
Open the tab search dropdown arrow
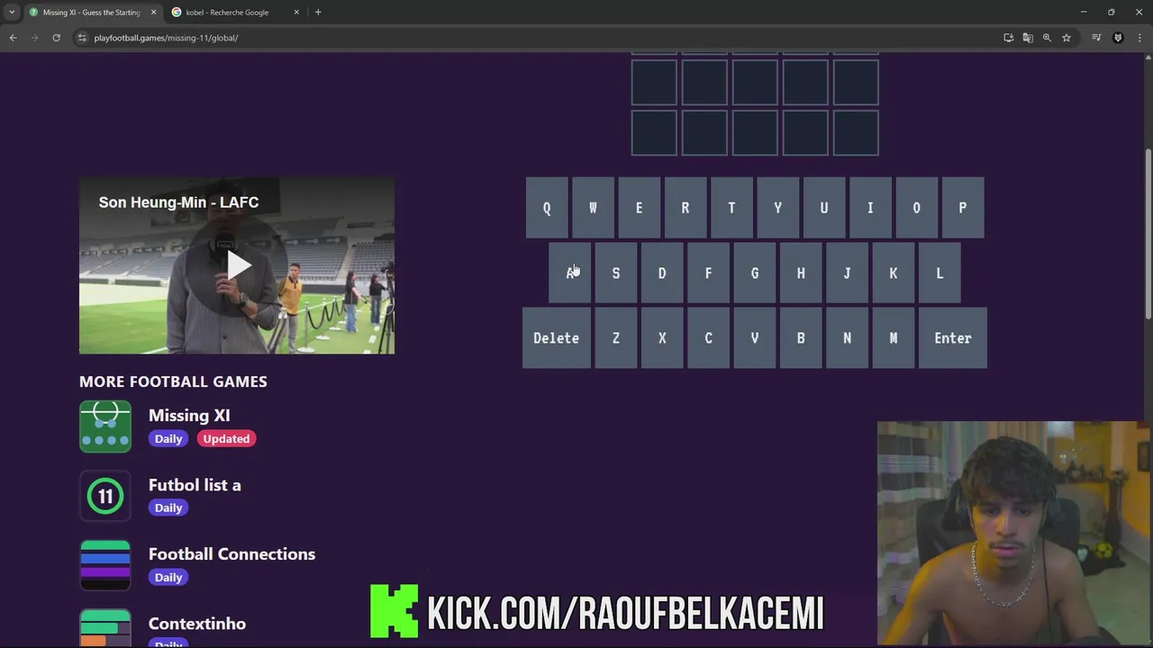tap(12, 13)
